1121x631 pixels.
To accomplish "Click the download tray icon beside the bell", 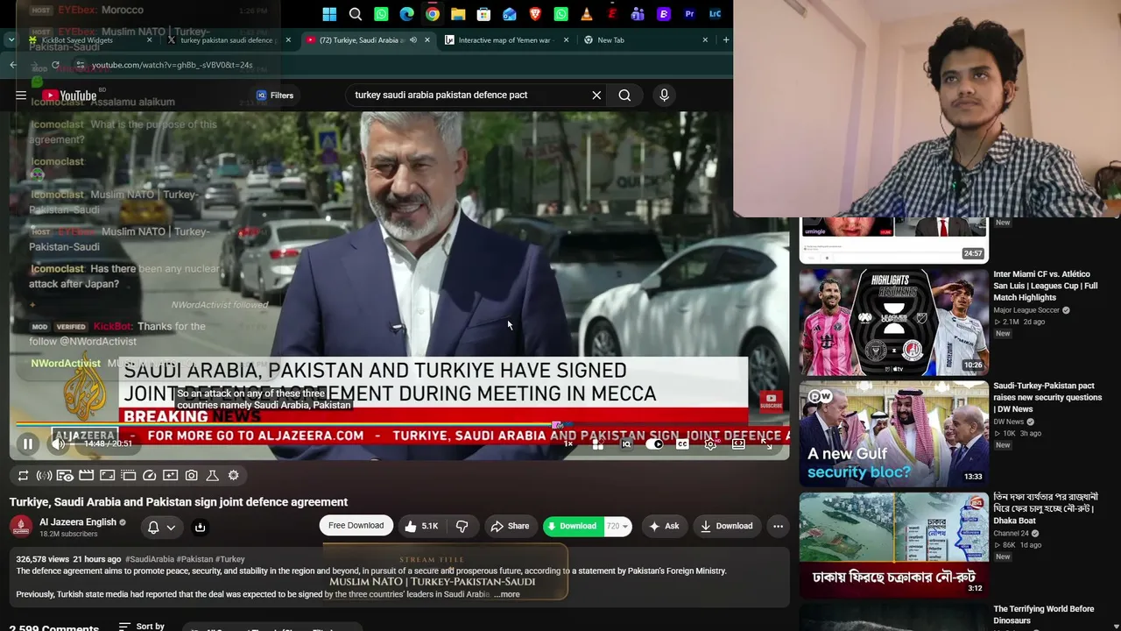I will [200, 527].
